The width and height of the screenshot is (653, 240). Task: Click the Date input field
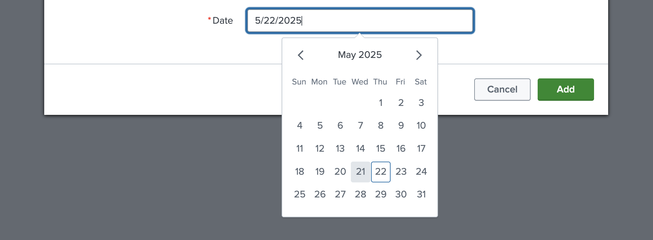[360, 21]
